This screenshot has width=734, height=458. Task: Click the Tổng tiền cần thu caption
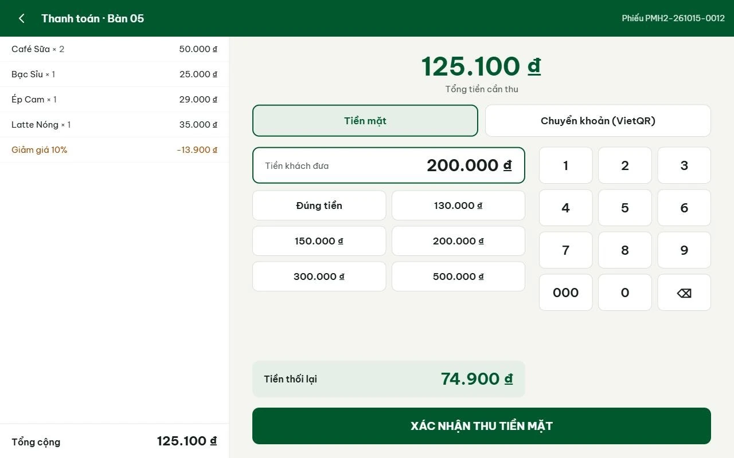pyautogui.click(x=482, y=89)
